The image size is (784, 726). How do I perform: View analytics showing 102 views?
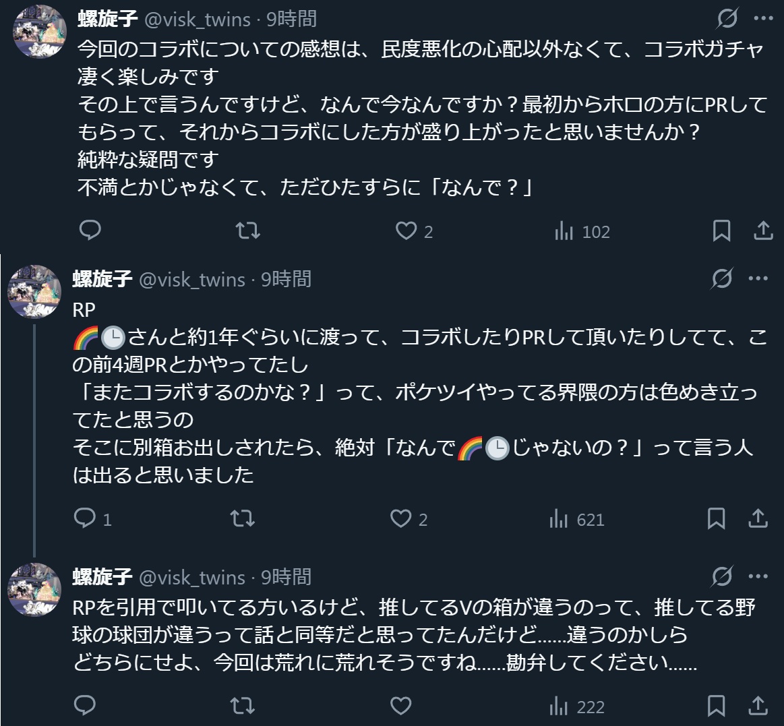click(582, 232)
